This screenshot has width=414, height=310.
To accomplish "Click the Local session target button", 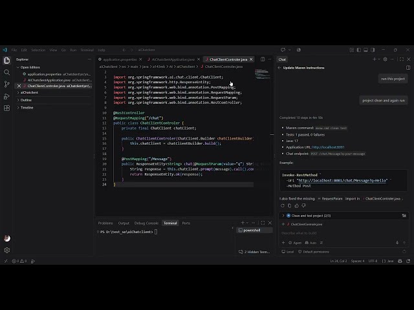I will click(287, 252).
